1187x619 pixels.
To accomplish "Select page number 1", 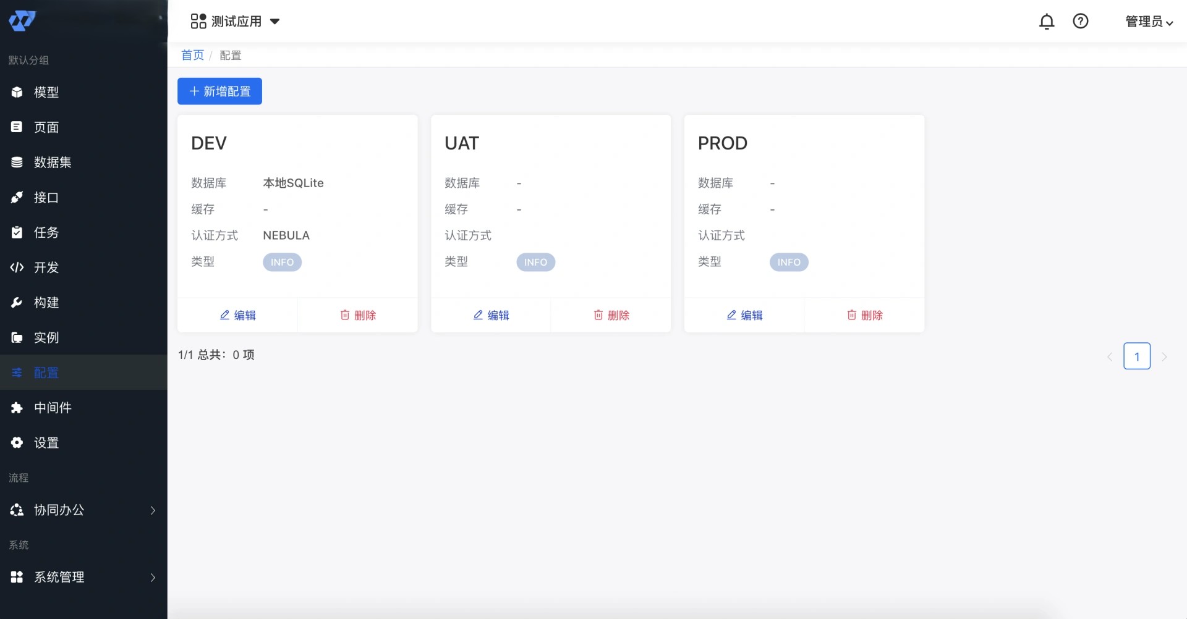I will 1137,356.
